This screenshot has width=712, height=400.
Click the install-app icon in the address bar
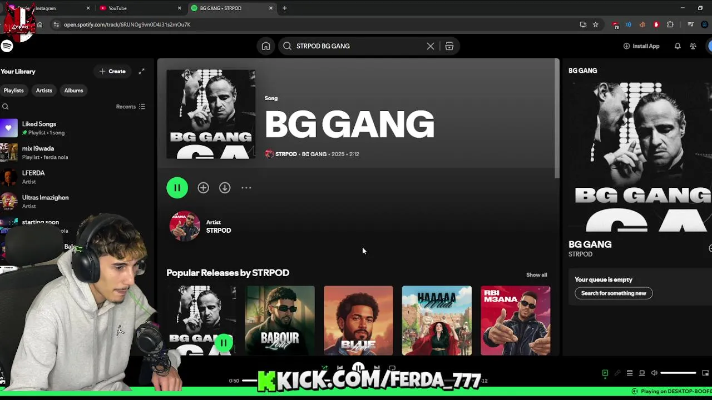(x=583, y=24)
